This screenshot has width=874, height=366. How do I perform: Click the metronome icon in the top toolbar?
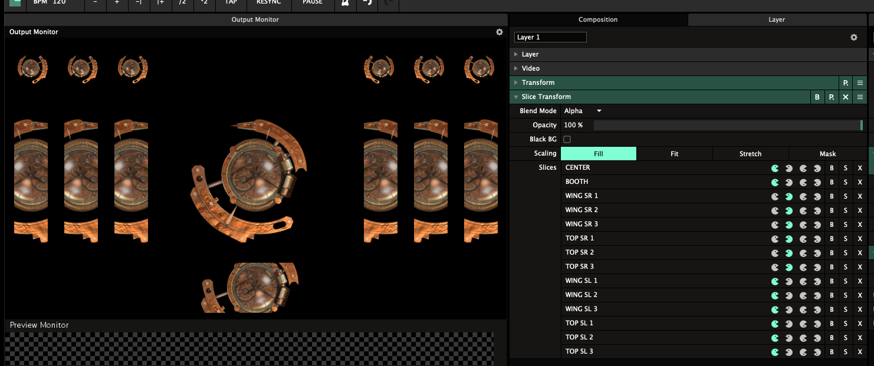point(344,2)
